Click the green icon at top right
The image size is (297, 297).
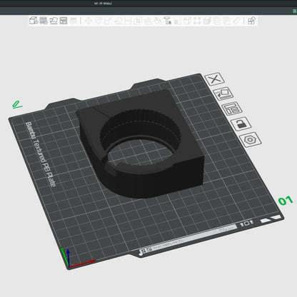tap(295, 11)
